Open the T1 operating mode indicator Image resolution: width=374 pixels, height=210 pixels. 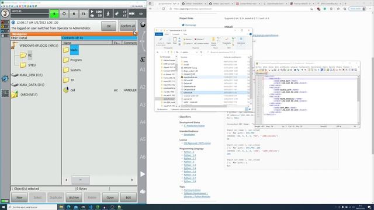[84, 14]
